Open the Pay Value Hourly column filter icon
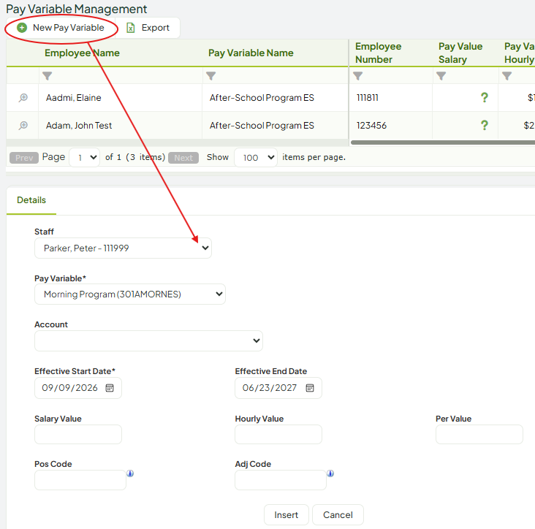Viewport: 535px width, 529px height. click(x=507, y=76)
